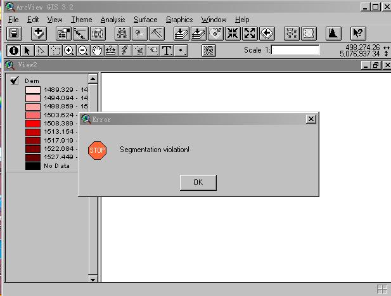Click the Find binoculars icon
Screen dimensions: 391x296
pos(122,34)
